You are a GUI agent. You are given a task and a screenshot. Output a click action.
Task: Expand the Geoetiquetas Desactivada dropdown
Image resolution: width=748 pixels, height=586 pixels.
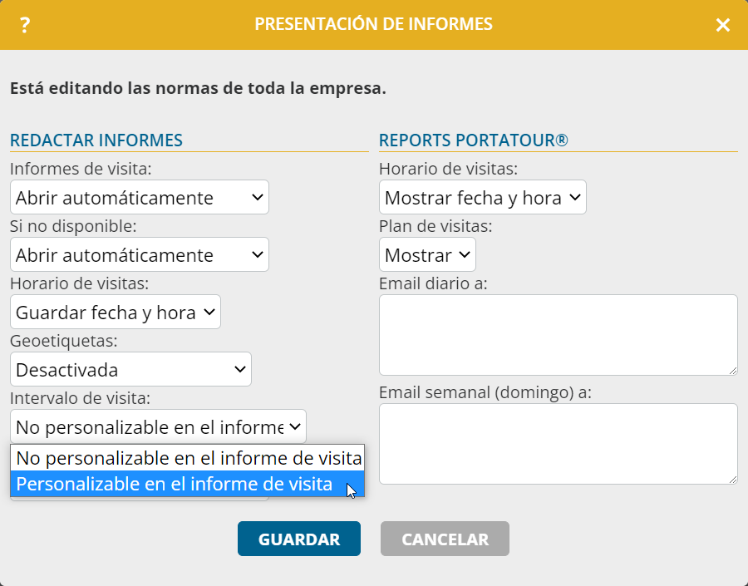130,369
